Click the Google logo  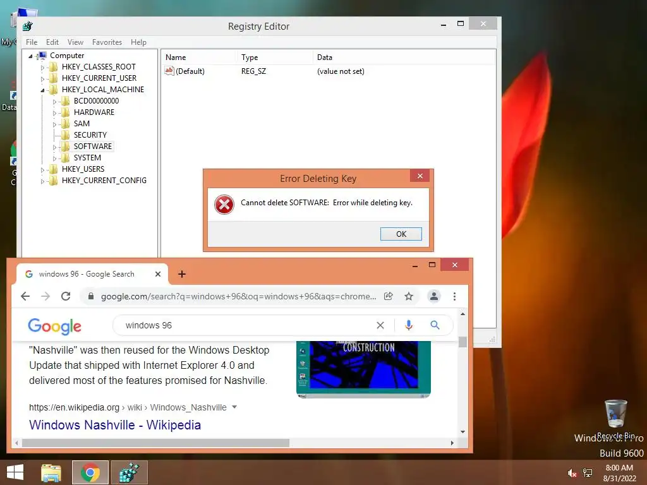(54, 326)
